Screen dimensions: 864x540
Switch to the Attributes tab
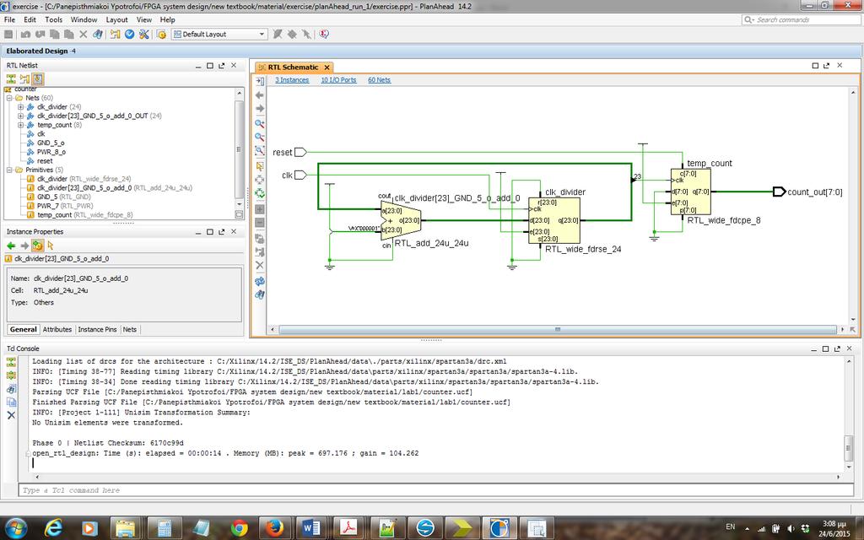pos(57,330)
